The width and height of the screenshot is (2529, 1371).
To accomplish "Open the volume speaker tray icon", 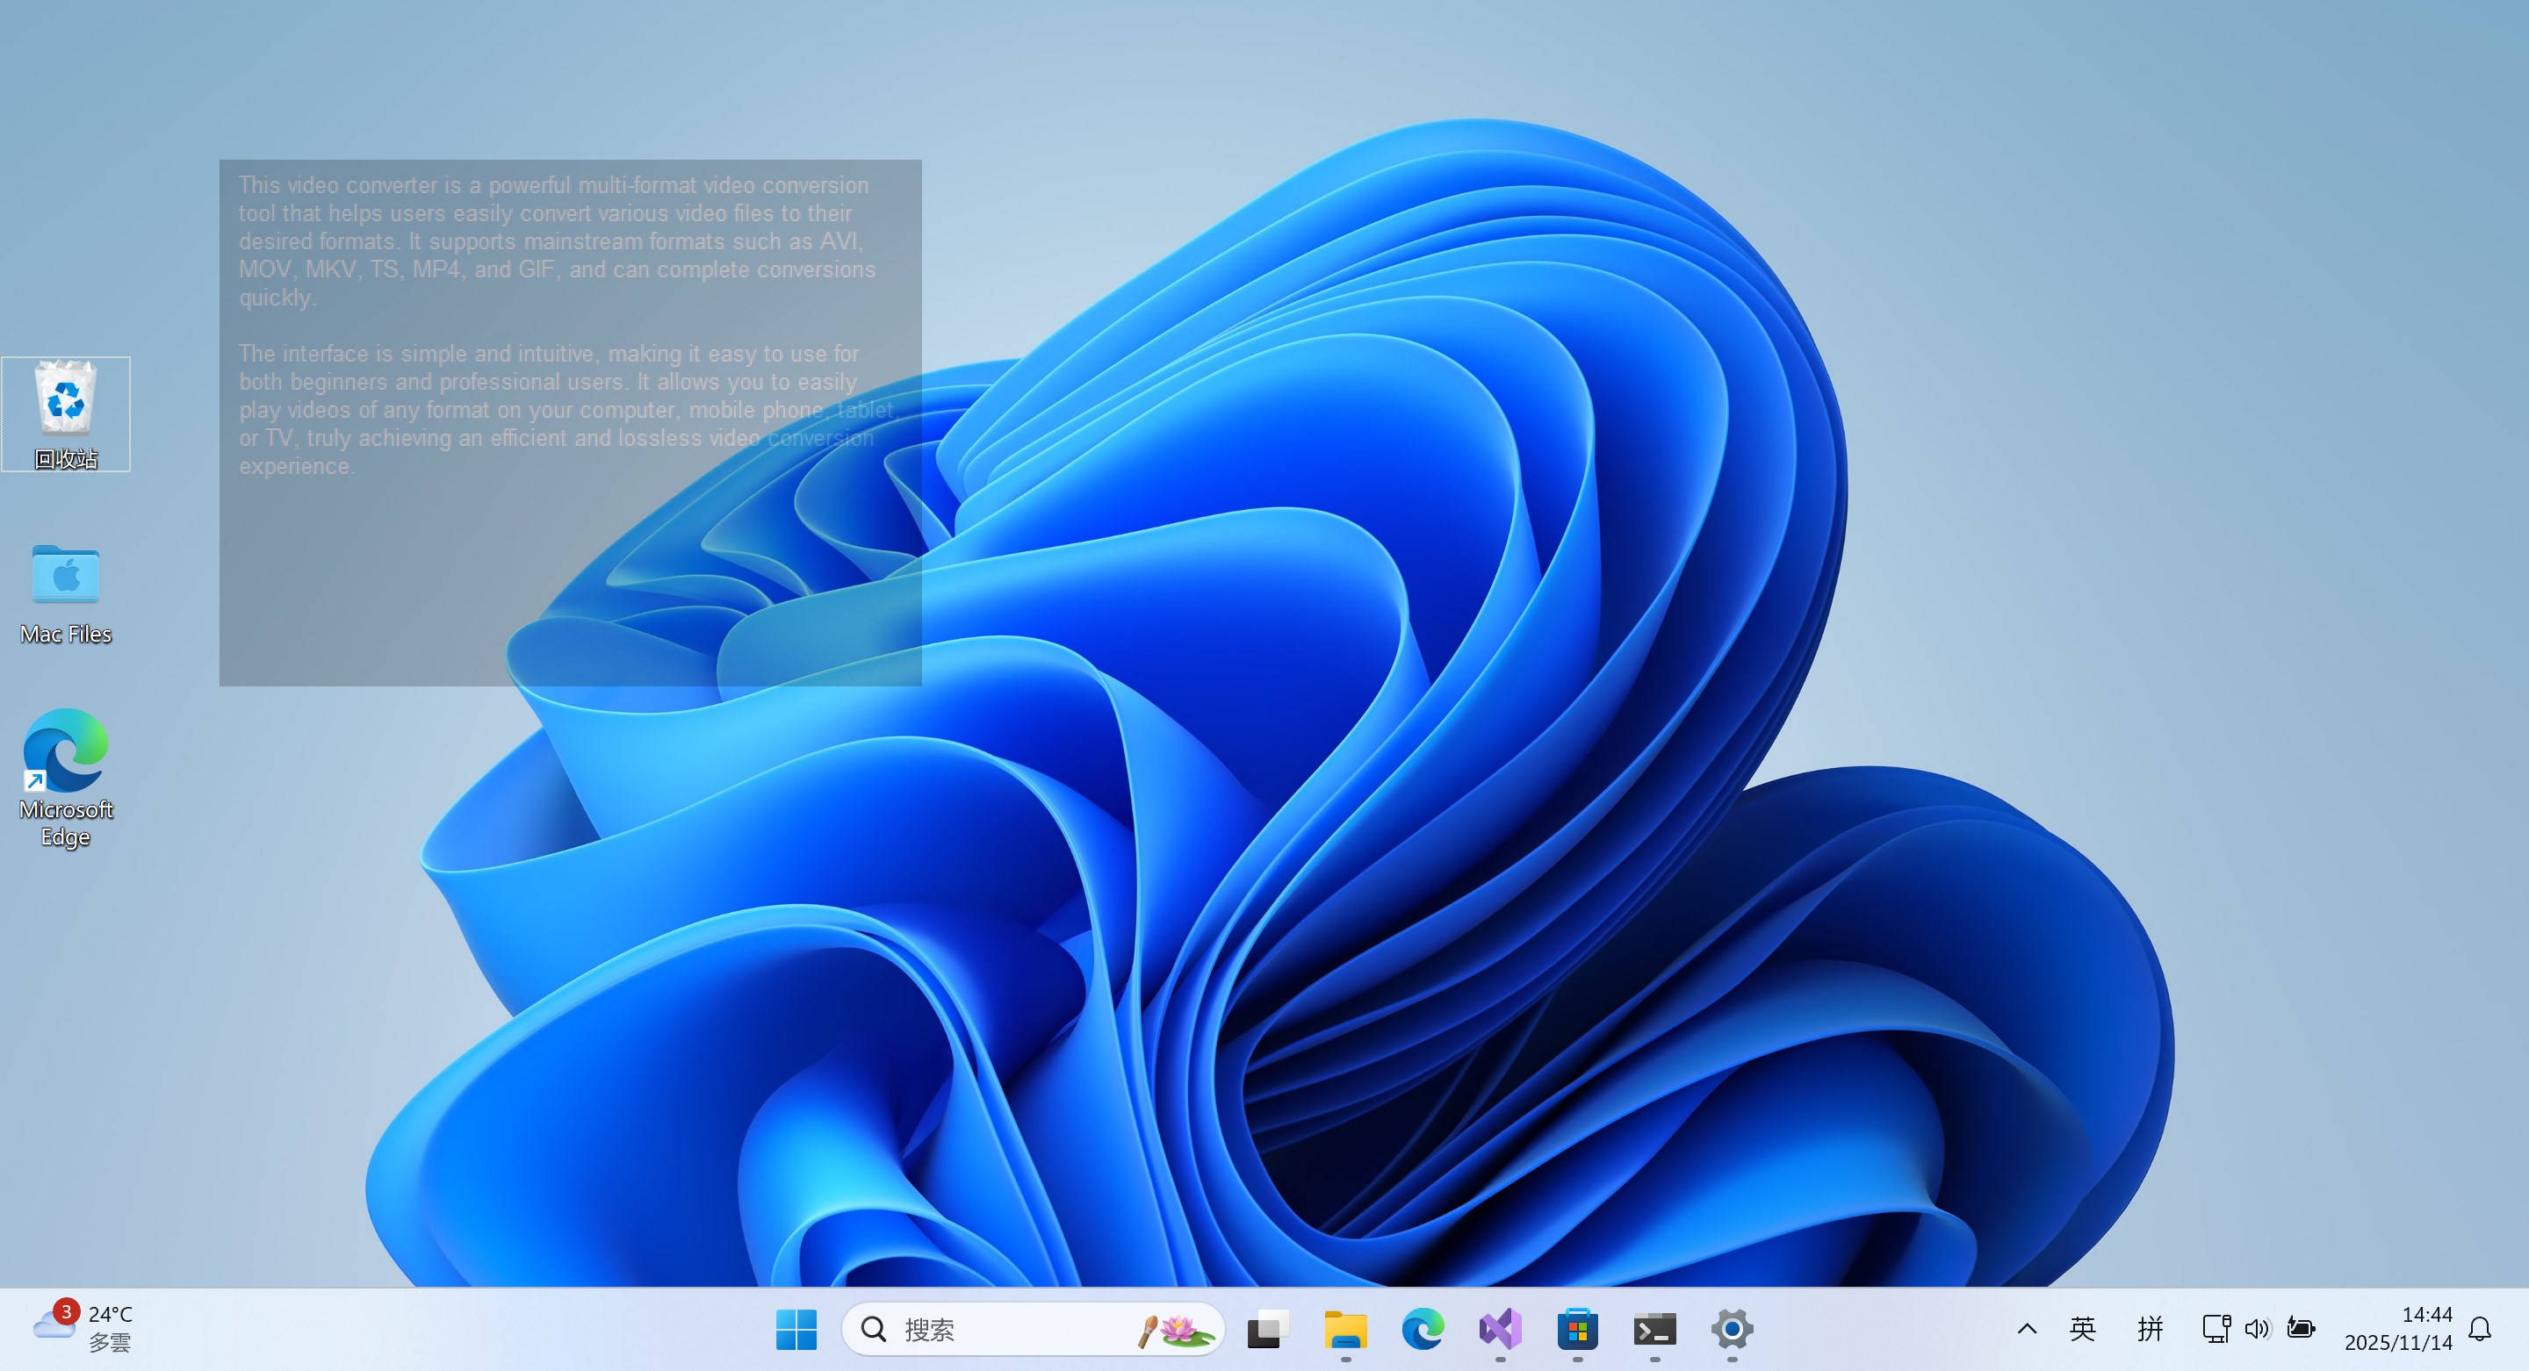I will pos(2257,1329).
